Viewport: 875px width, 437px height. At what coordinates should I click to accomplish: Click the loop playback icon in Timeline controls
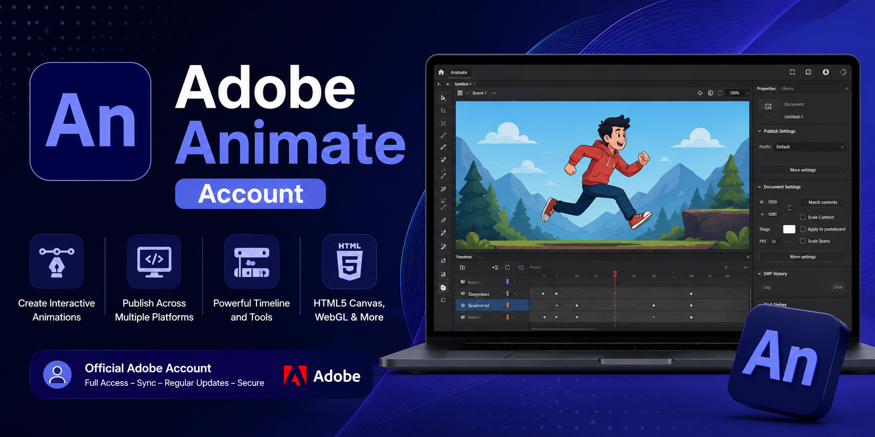point(521,268)
